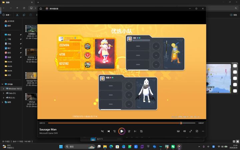The height and width of the screenshot is (150, 240).
Task: Open the Windows Start menu
Action: [61, 146]
